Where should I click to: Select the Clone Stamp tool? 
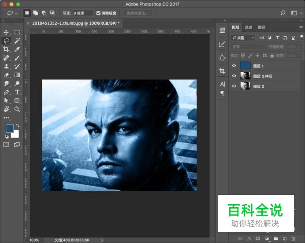point(6,66)
